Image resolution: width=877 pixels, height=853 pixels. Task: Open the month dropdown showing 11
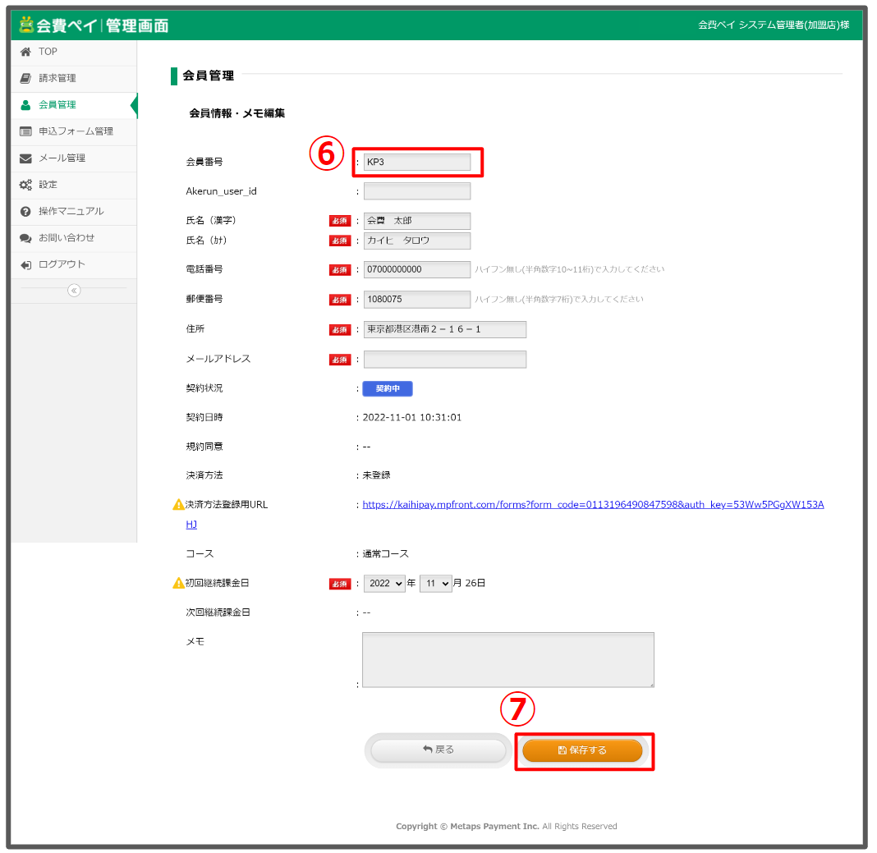(435, 583)
